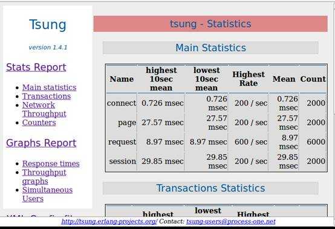The width and height of the screenshot is (335, 229).
Task: Click the highest 10sec mean header in Main Statistics
Action: click(x=161, y=79)
